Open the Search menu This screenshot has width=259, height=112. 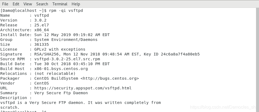click(x=42, y=4)
